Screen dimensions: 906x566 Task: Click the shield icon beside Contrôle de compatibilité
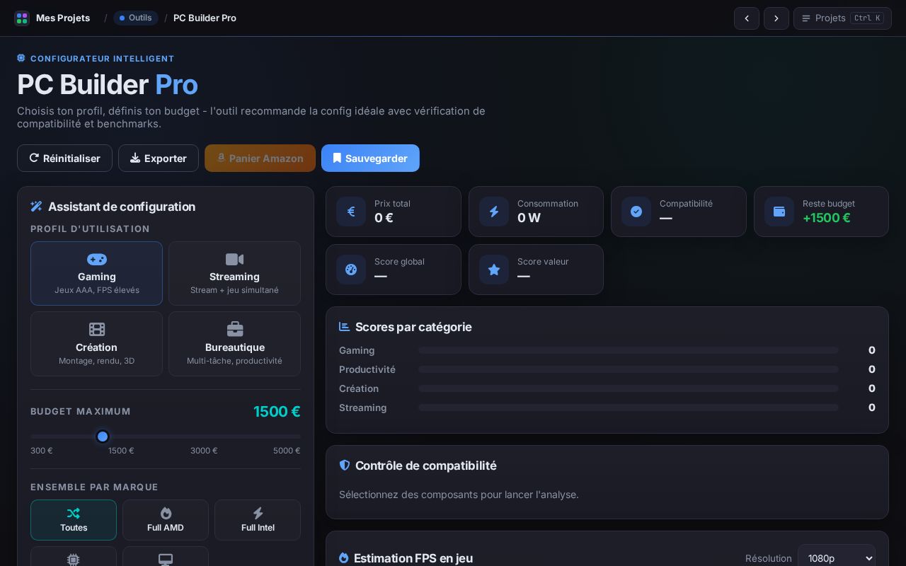pyautogui.click(x=345, y=466)
